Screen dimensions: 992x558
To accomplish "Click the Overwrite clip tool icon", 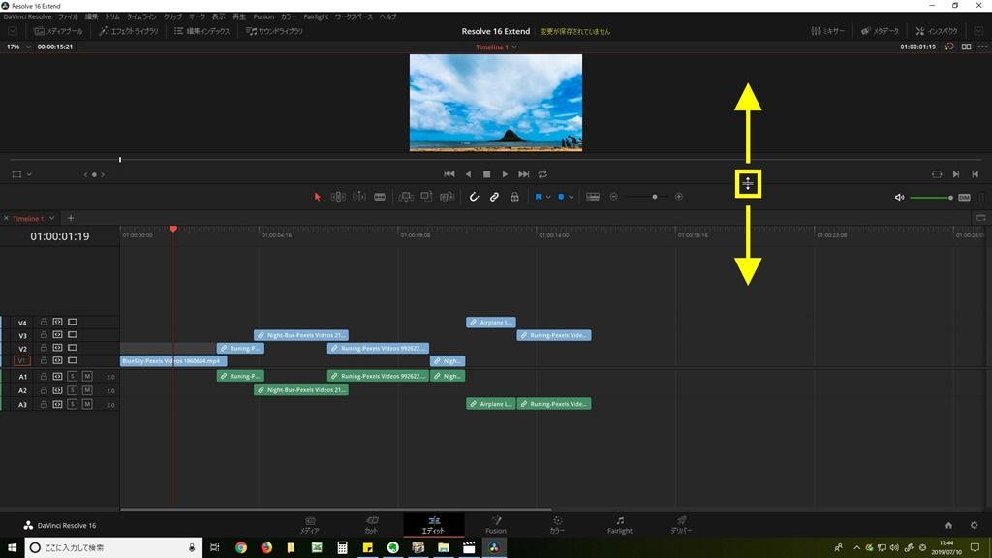I will click(x=426, y=197).
